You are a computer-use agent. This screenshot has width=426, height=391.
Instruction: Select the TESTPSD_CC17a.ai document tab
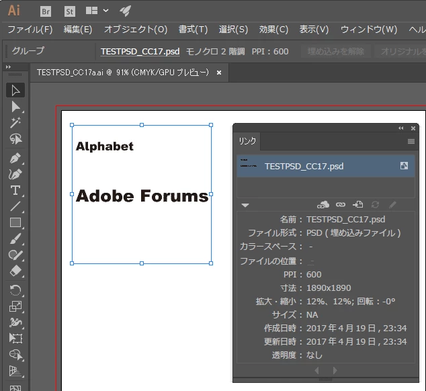tap(123, 73)
